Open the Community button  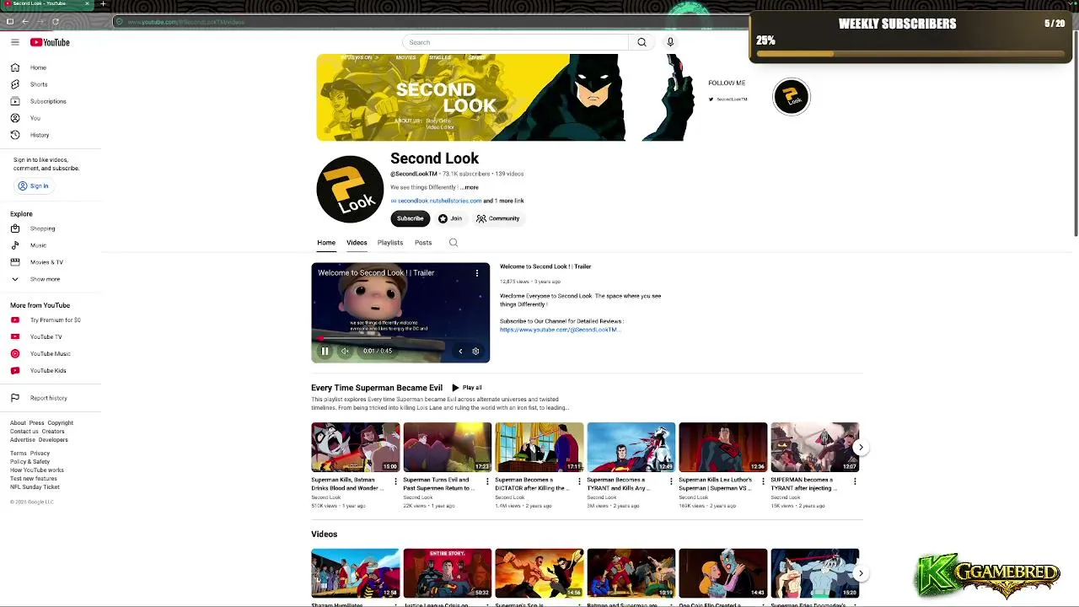(x=497, y=218)
